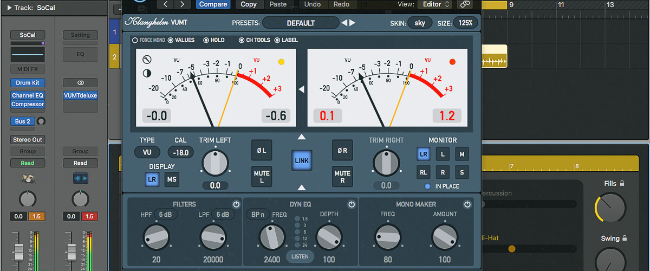This screenshot has width=650, height=271.
Task: Click the Copy button
Action: coord(249,4)
